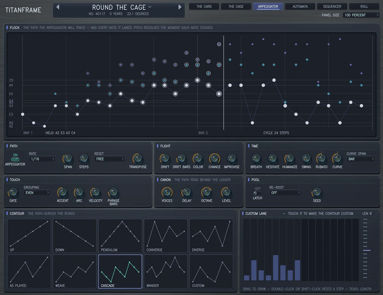Toggle the ARPEGGIATOR on/off switch
Viewport: 383px width, 295px height.
[15, 159]
